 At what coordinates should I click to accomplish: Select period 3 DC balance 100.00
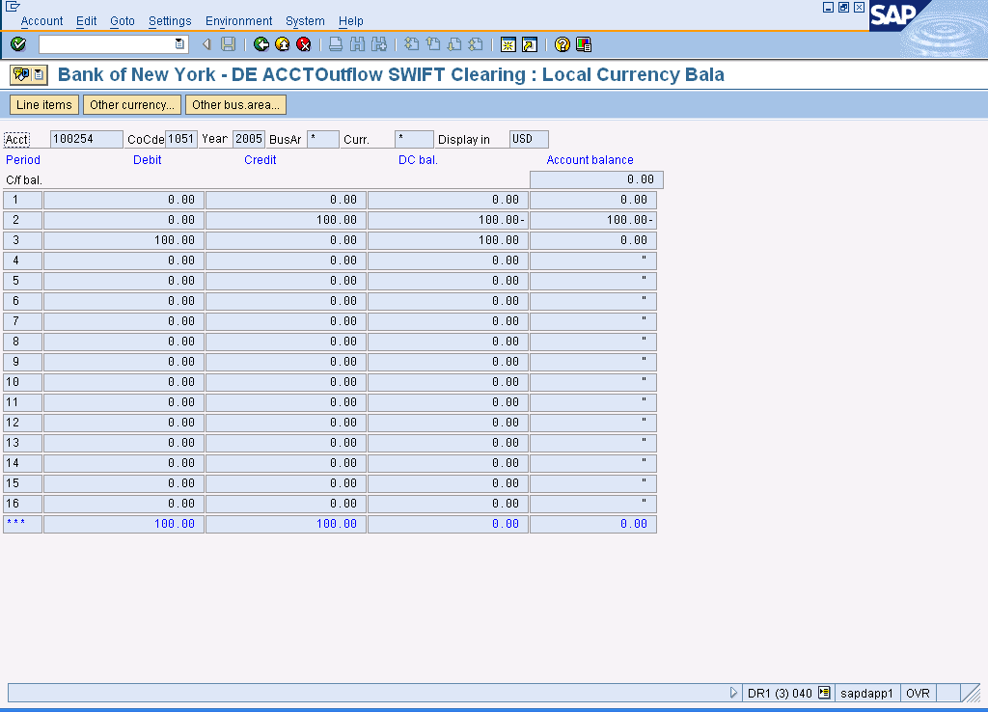point(448,240)
